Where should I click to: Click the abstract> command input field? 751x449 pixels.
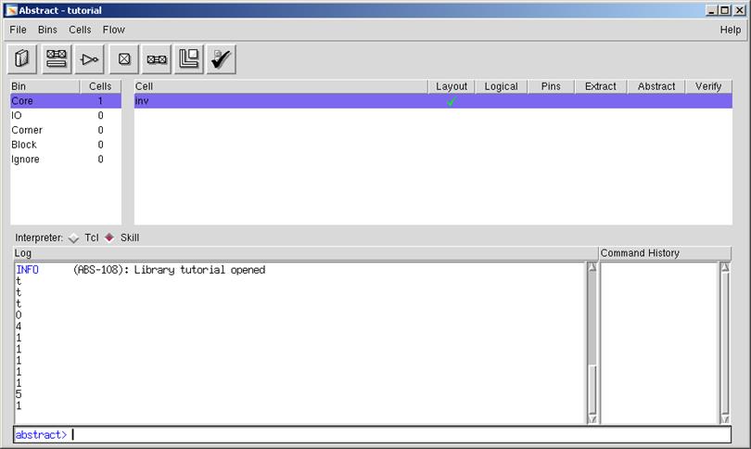pyautogui.click(x=399, y=434)
